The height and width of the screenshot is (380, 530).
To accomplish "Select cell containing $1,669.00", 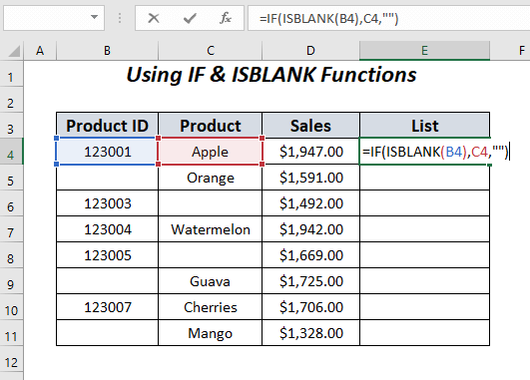I will click(x=310, y=255).
